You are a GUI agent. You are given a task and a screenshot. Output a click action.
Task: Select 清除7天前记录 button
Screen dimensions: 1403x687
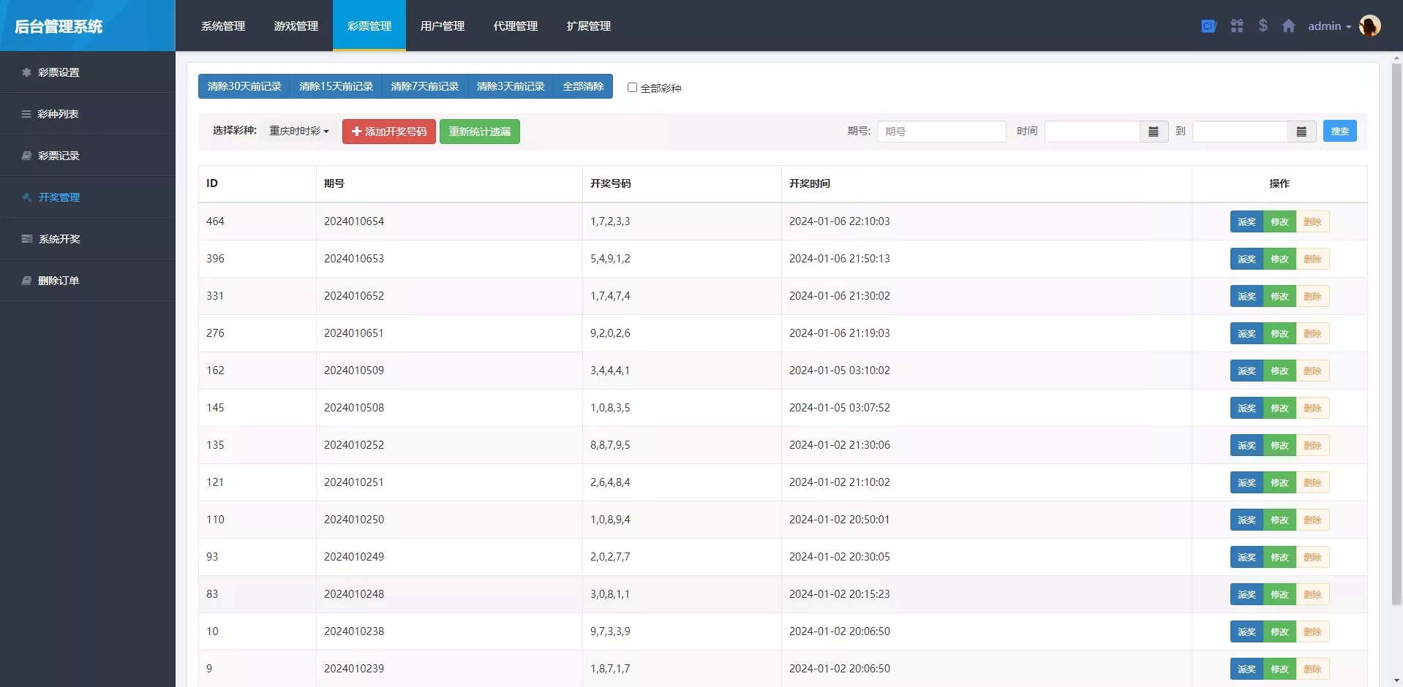coord(424,86)
